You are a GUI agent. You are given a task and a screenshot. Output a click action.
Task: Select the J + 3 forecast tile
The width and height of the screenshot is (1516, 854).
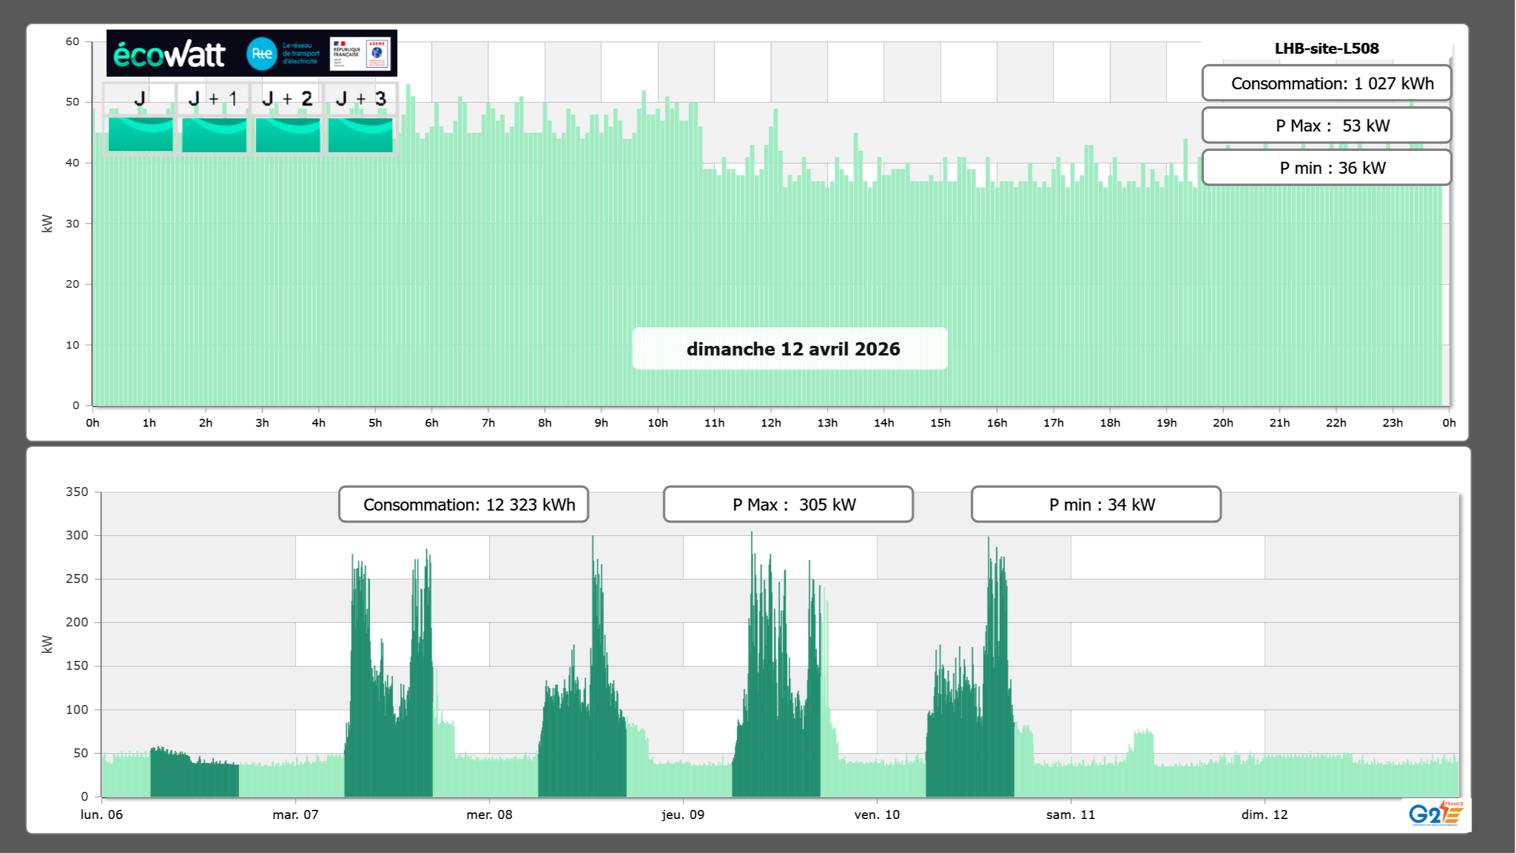coord(360,134)
